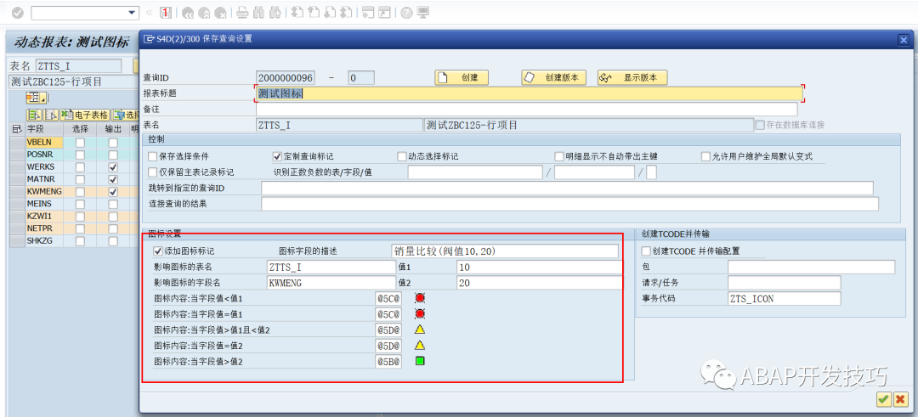This screenshot has width=918, height=417.
Task: Click the Back navigation icon in toolbar
Action: (189, 12)
